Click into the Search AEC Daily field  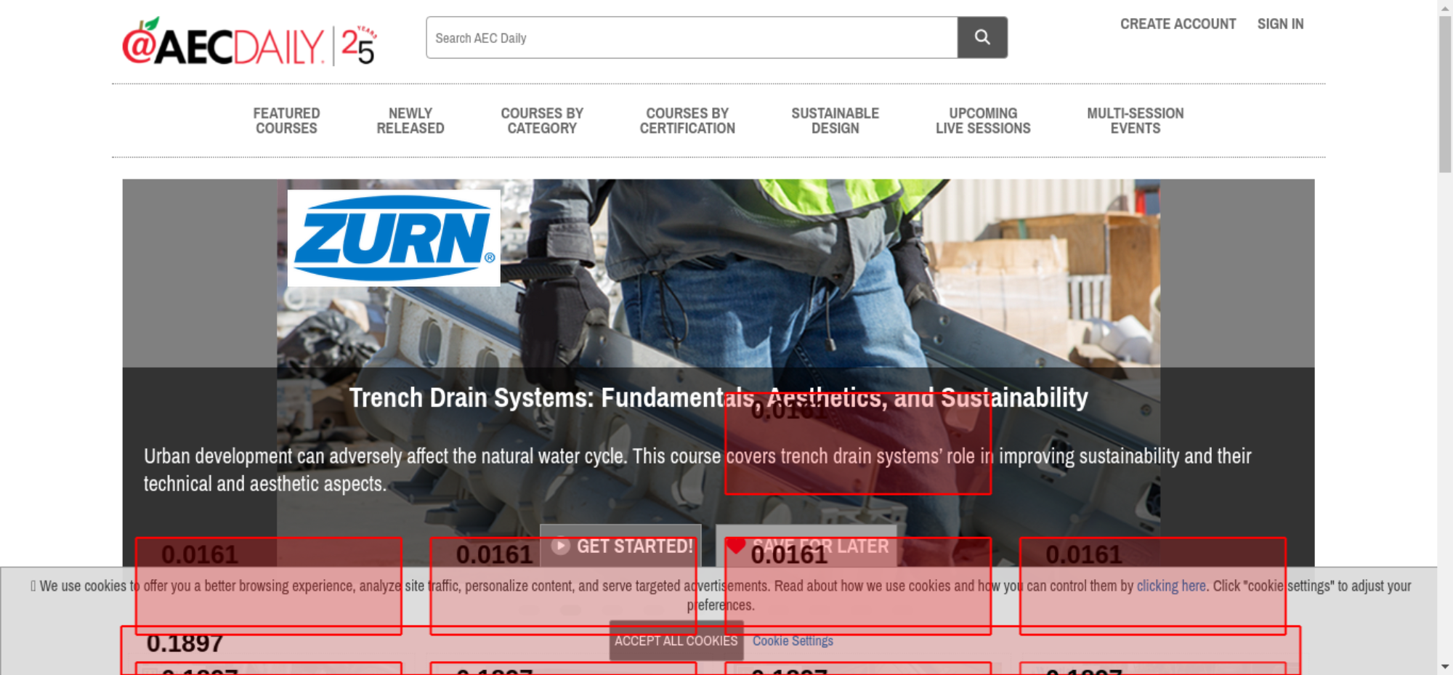click(690, 38)
